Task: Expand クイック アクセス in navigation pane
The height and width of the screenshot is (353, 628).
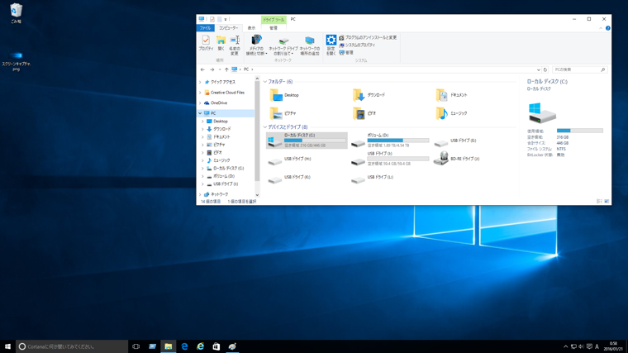Action: 200,82
